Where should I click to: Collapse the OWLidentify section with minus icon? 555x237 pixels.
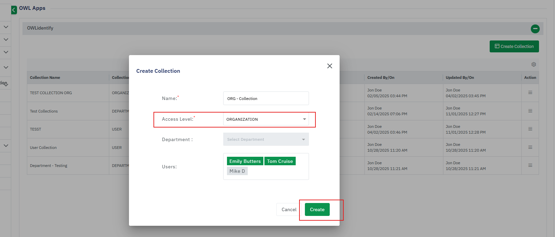point(535,29)
